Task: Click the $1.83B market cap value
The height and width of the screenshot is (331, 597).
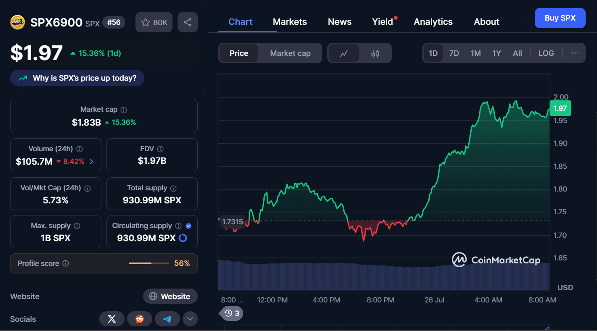Action: (86, 122)
